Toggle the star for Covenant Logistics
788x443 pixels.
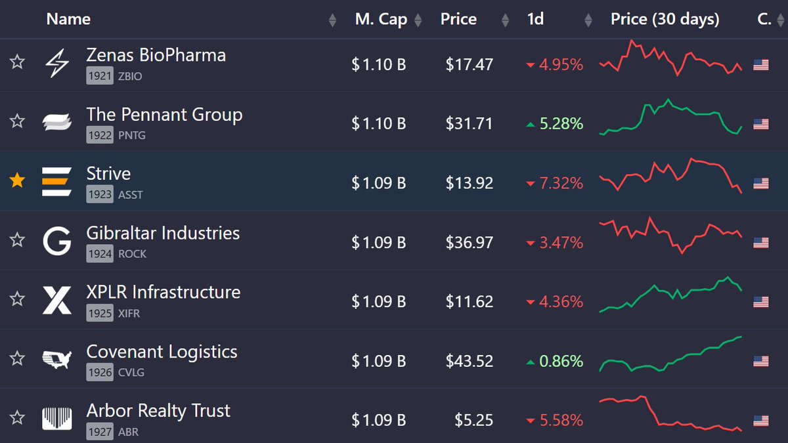pos(17,358)
